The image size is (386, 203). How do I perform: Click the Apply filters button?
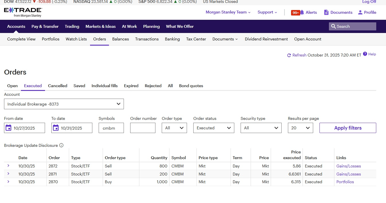(x=348, y=128)
